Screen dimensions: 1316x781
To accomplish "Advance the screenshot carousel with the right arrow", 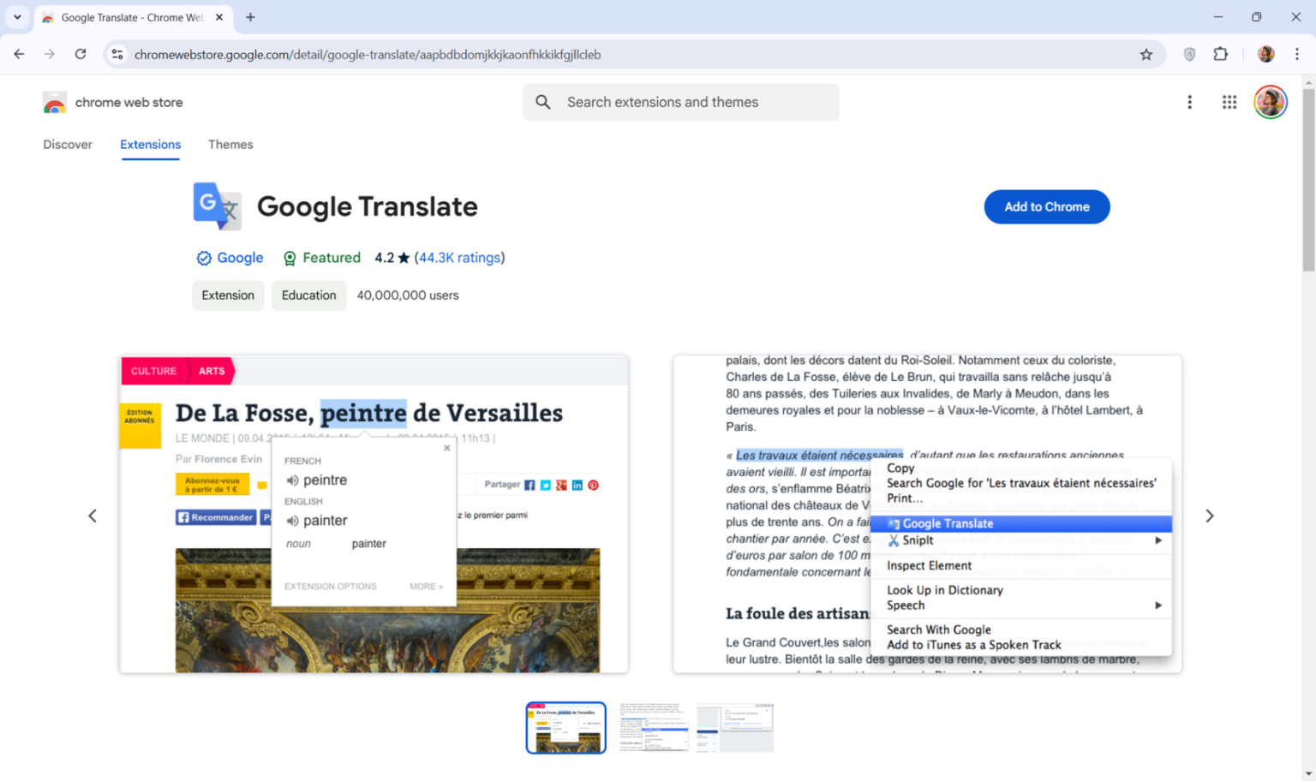I will [1210, 516].
